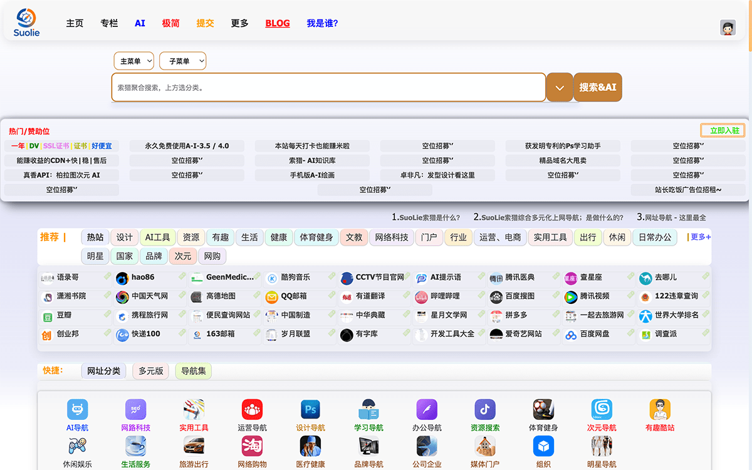Click the 网路科技 SEO icon
The height and width of the screenshot is (470, 752).
pos(135,410)
